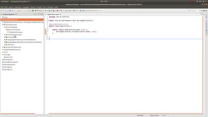The width and height of the screenshot is (208, 117).
Task: Click the New file toolbar icon
Action: (1, 11)
